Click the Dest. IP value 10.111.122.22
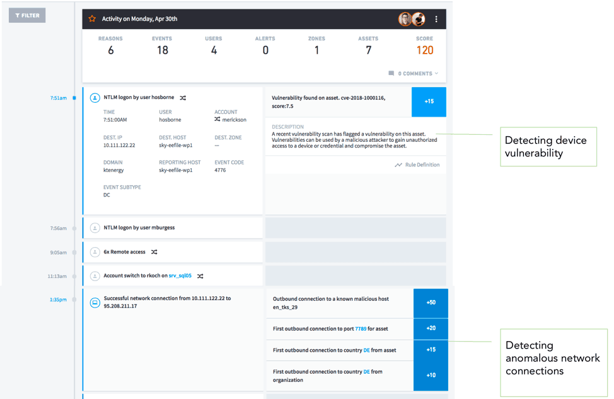The width and height of the screenshot is (614, 399). (119, 145)
